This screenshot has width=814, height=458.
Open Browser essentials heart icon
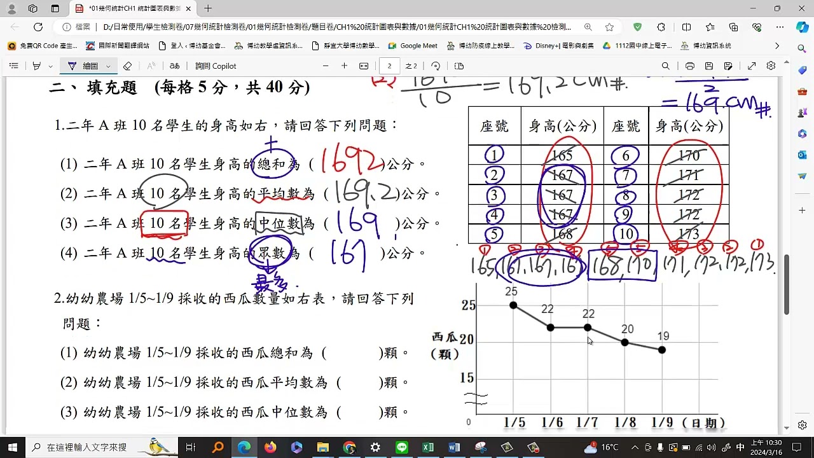[757, 27]
